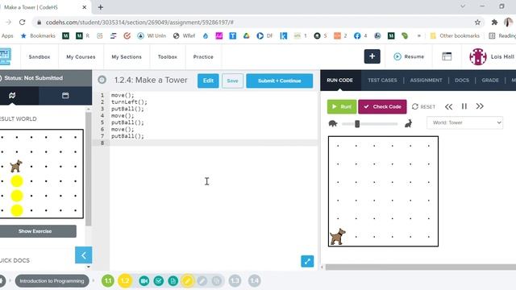516x290 pixels.
Task: Click the turnLeft(); code line
Action: pyautogui.click(x=129, y=102)
